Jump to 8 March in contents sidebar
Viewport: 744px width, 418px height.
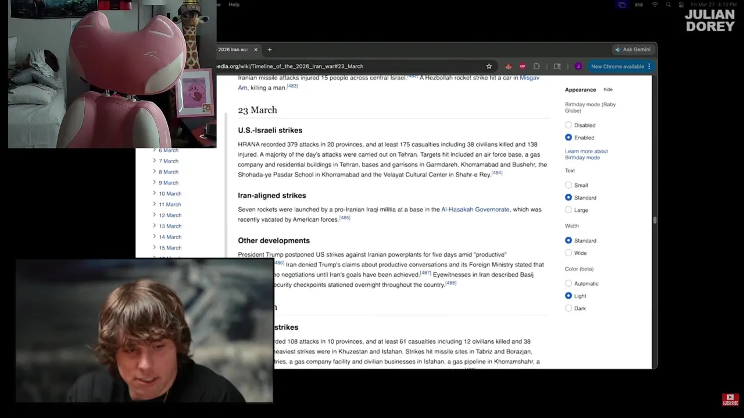pyautogui.click(x=169, y=172)
